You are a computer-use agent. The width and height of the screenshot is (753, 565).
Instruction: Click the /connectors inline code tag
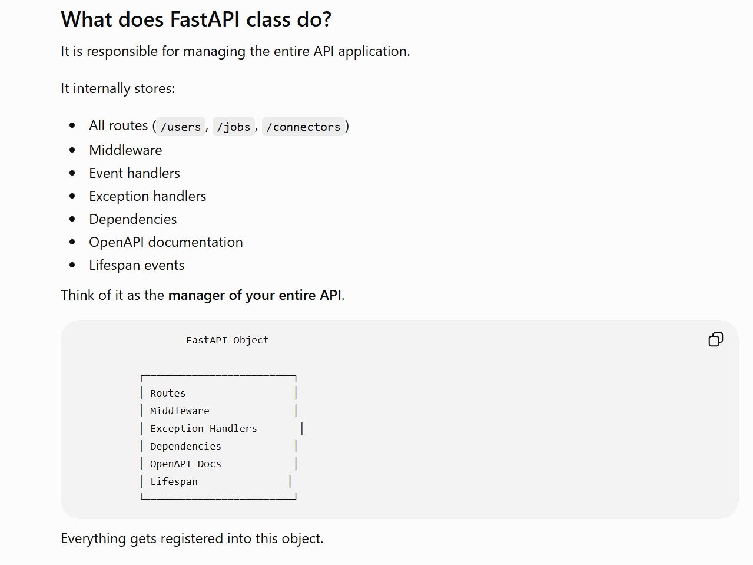303,127
